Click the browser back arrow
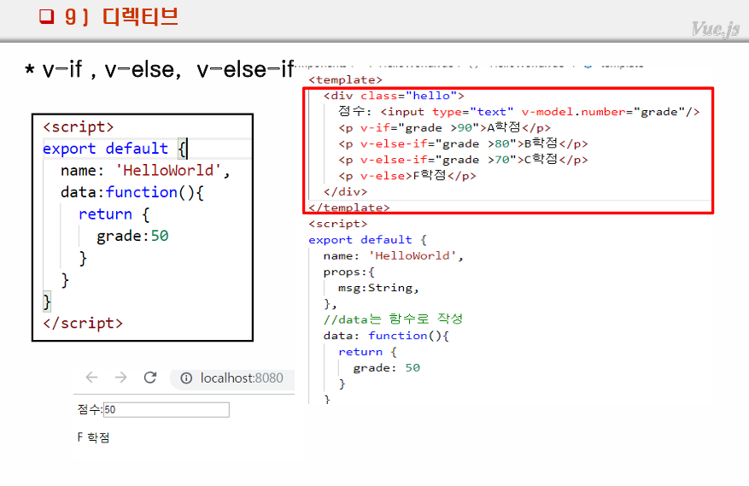 tap(91, 378)
